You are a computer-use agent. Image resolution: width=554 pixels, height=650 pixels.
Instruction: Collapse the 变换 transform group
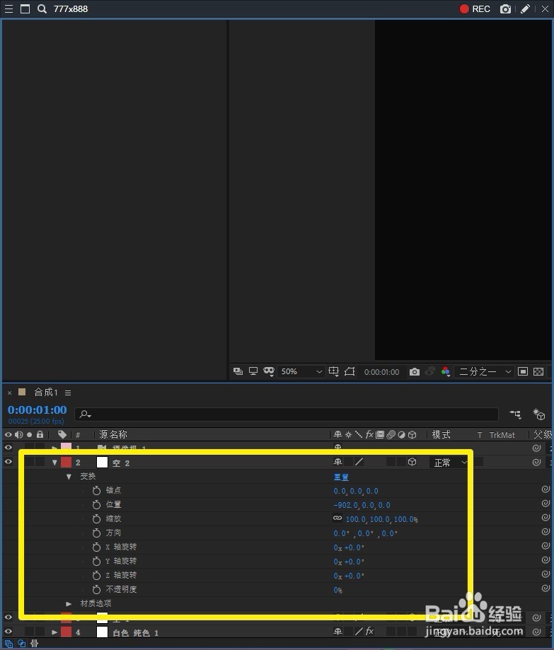point(69,477)
